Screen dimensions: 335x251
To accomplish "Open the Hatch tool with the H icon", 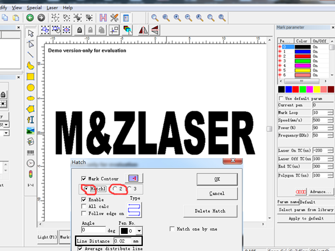I will pos(103,18).
